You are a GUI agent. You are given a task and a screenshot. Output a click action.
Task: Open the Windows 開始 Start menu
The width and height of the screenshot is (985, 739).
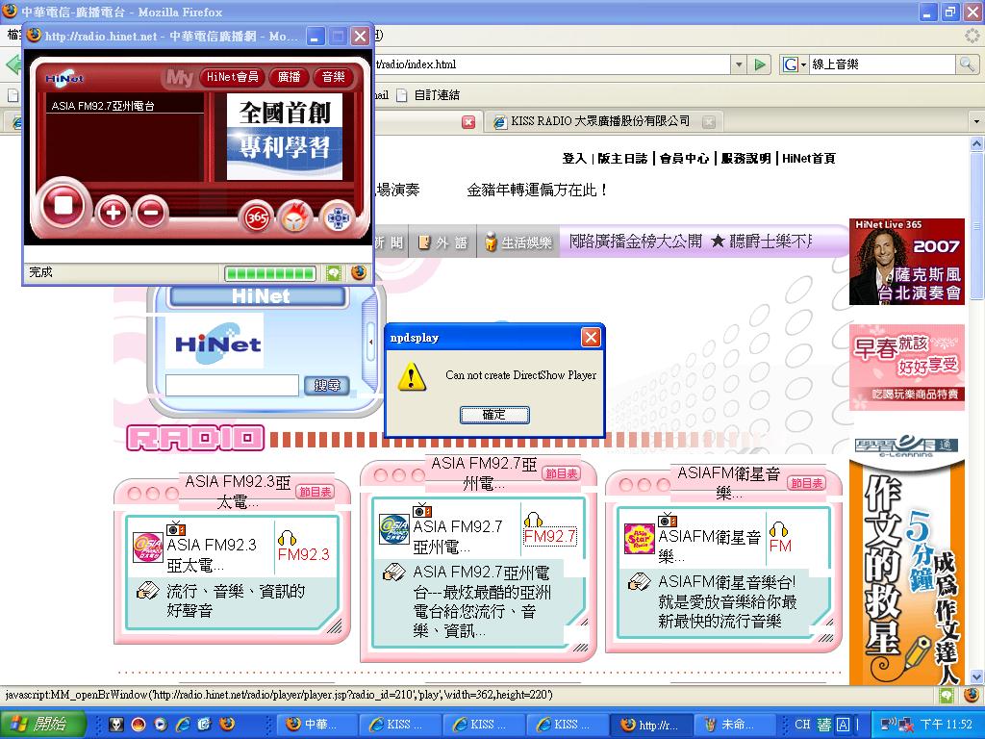click(42, 724)
